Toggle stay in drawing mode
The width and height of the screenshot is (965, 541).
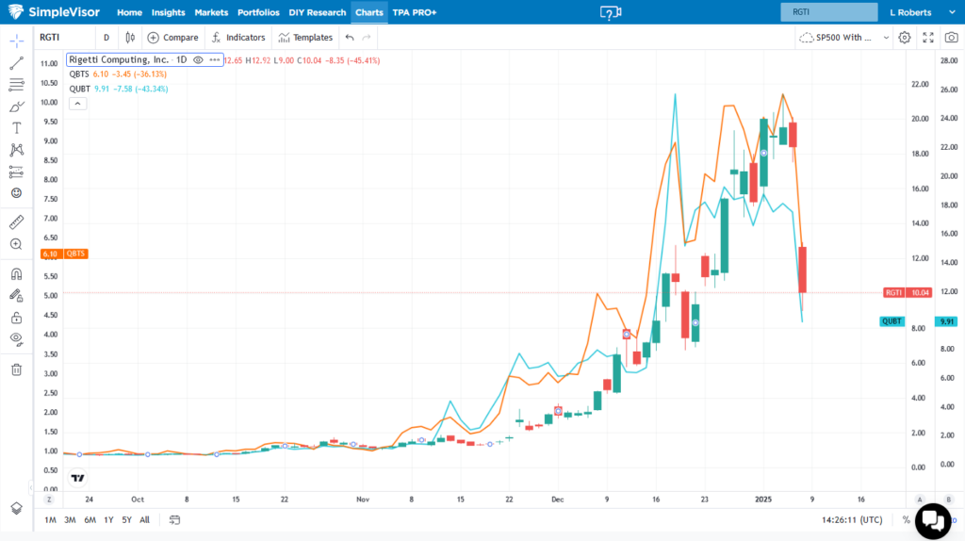(x=17, y=296)
